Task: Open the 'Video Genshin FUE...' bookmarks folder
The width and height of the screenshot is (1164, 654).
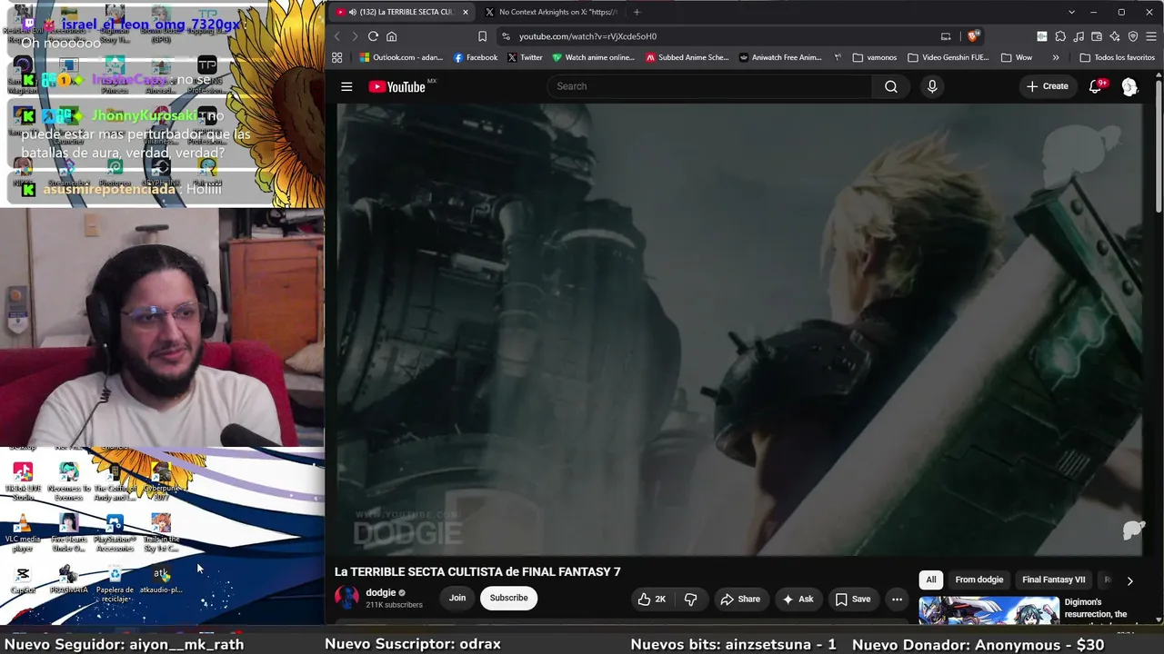Action: coord(948,57)
